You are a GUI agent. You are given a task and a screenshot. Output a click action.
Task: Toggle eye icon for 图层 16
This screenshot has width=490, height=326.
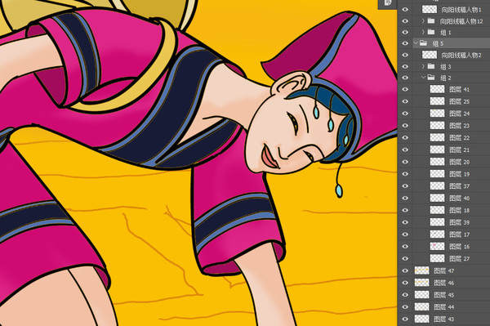(405, 246)
